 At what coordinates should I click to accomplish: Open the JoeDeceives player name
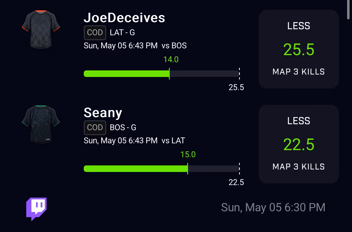tap(124, 18)
